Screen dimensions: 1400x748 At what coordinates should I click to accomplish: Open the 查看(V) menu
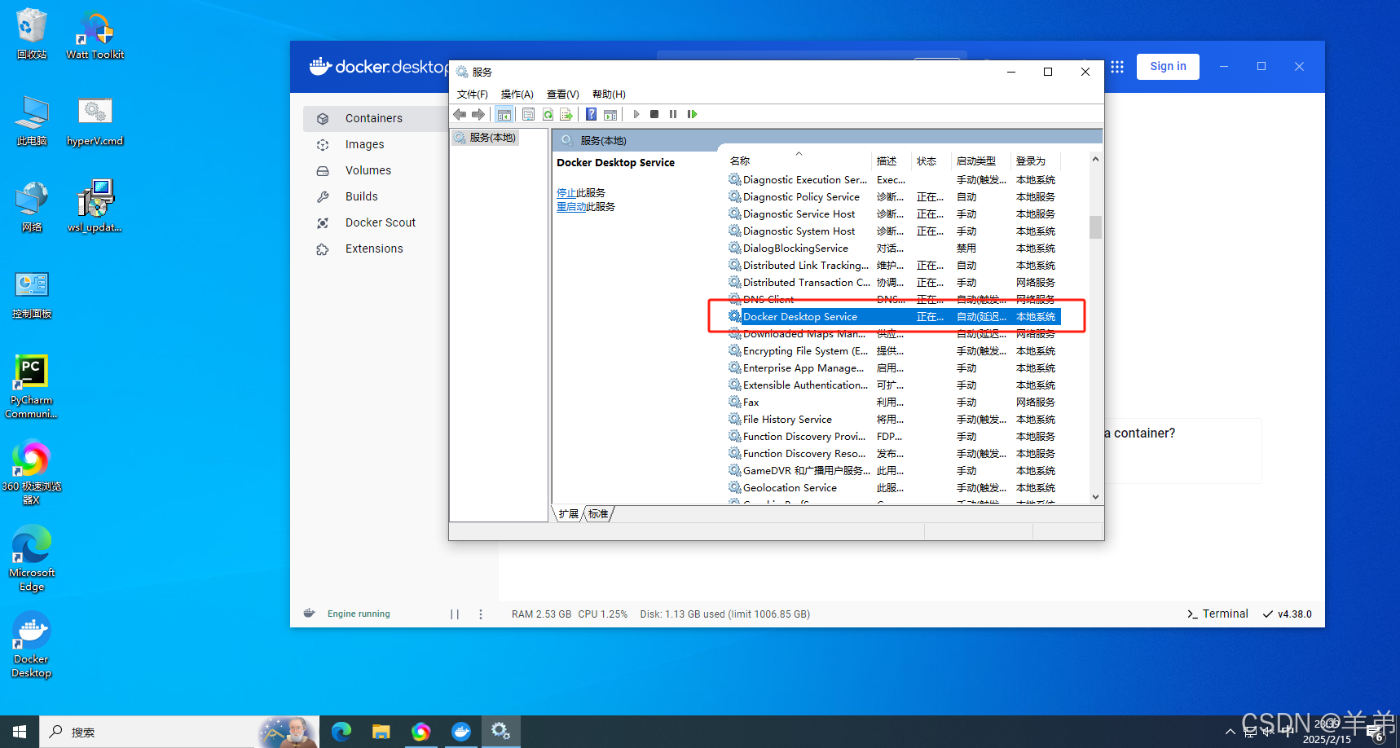562,95
